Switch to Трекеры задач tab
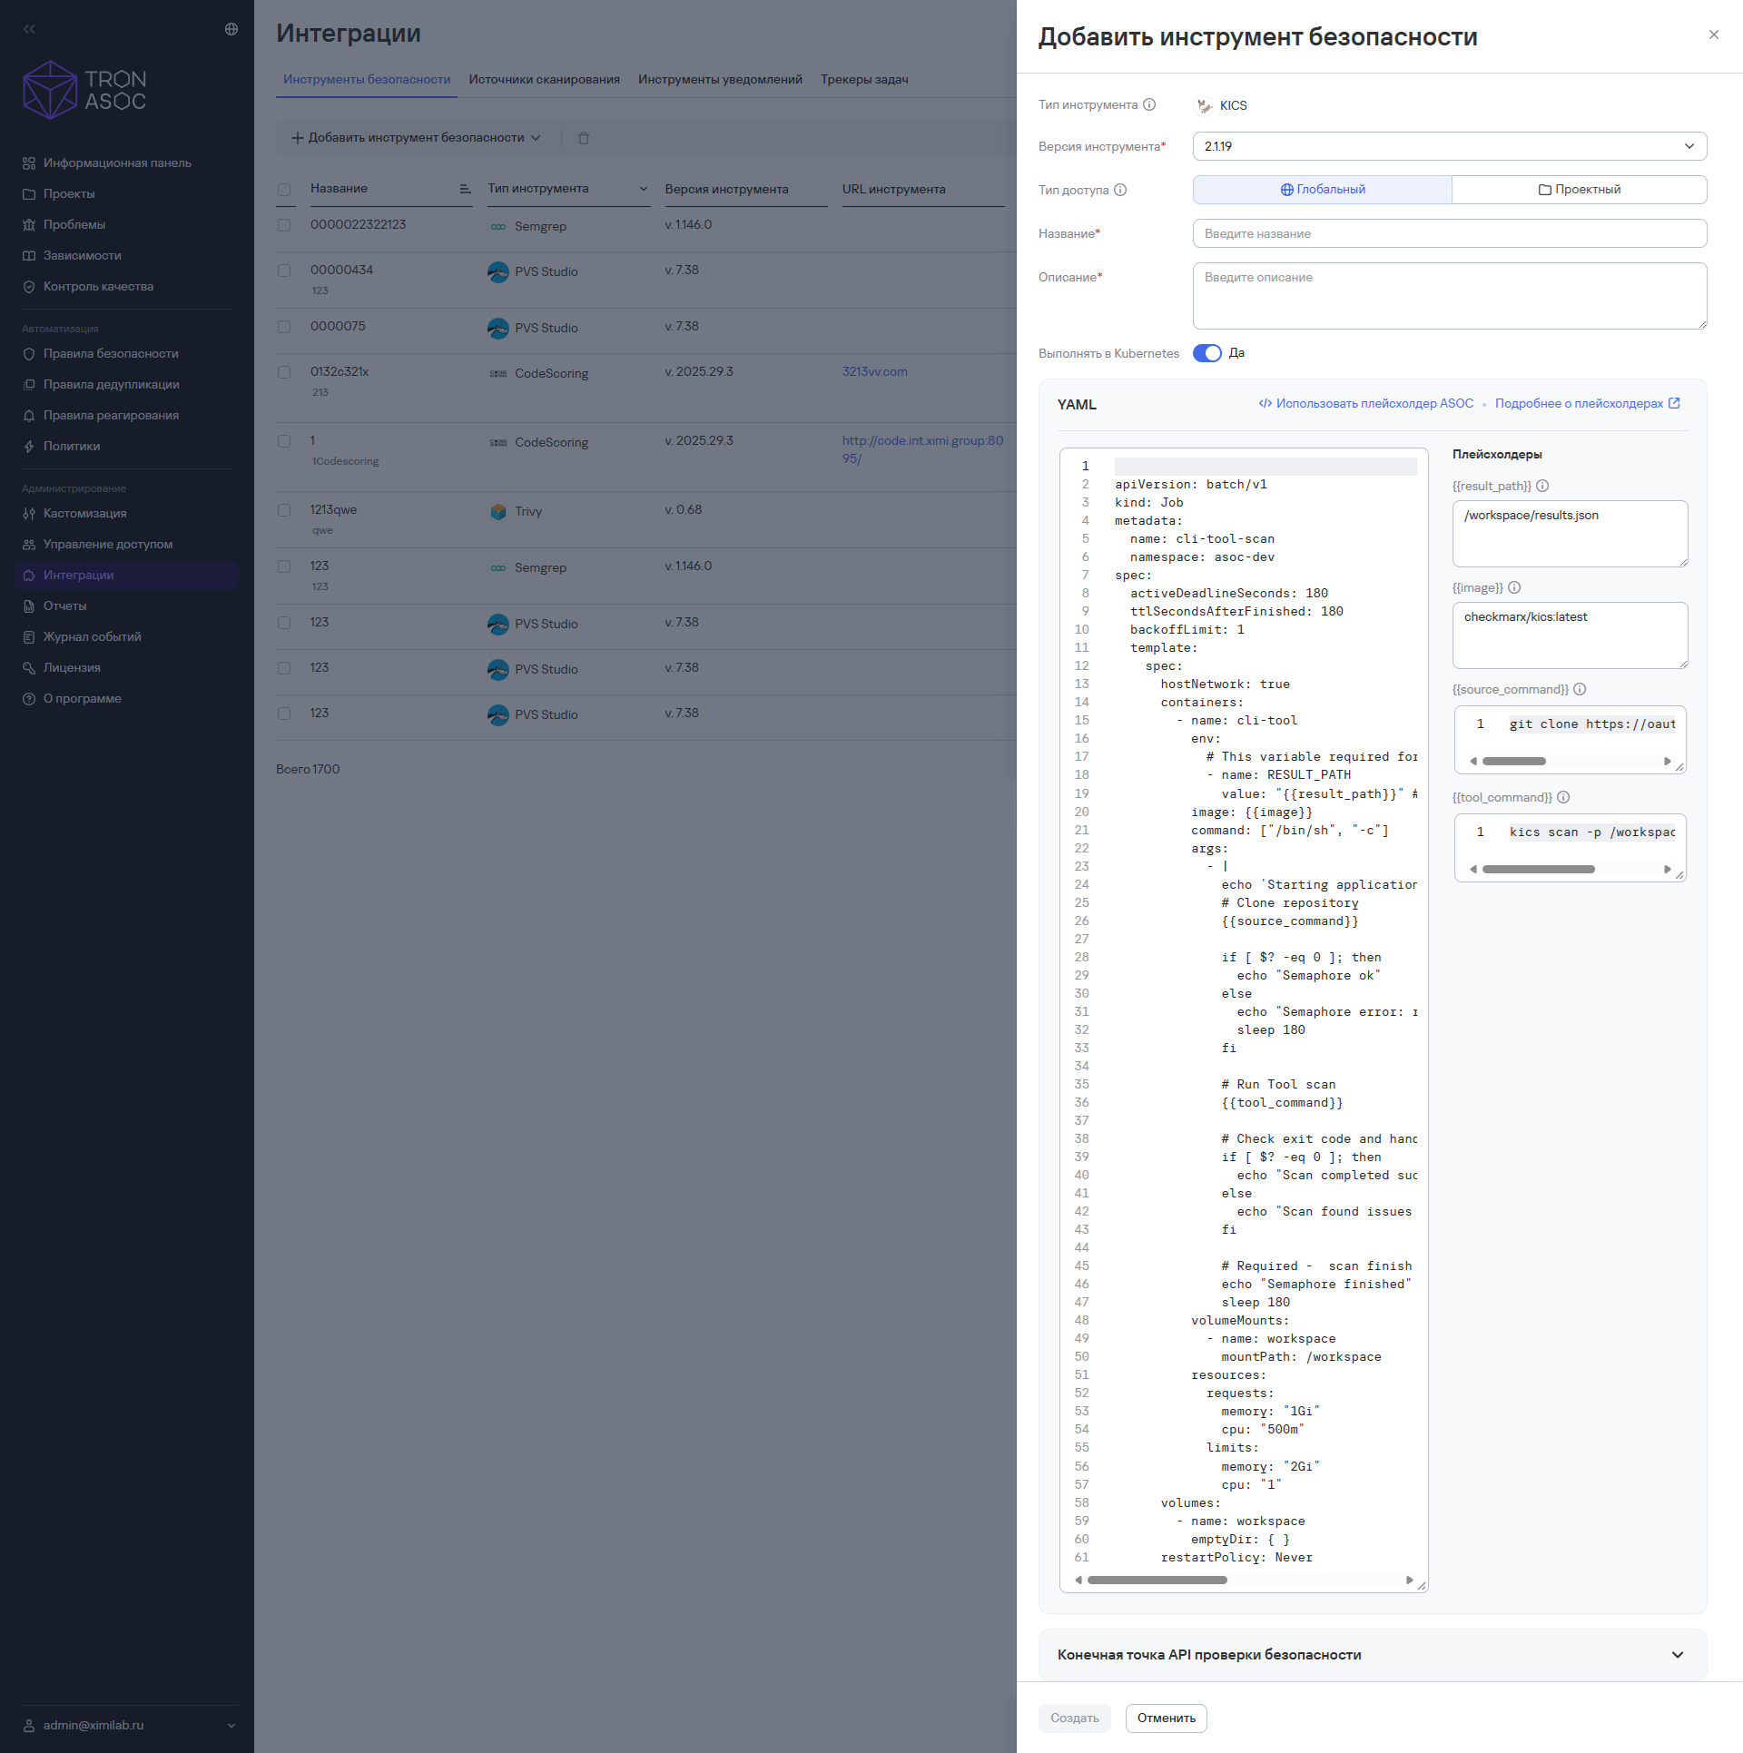The height and width of the screenshot is (1753, 1743). click(x=864, y=80)
